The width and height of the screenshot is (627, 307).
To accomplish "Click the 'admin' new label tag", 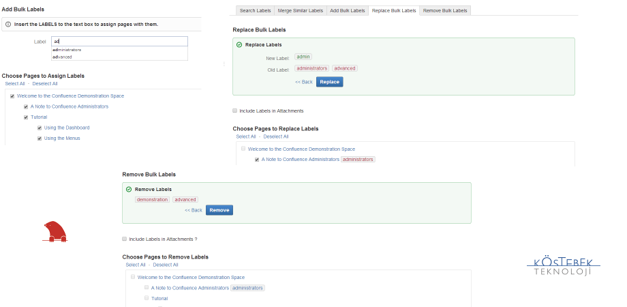I will [303, 57].
